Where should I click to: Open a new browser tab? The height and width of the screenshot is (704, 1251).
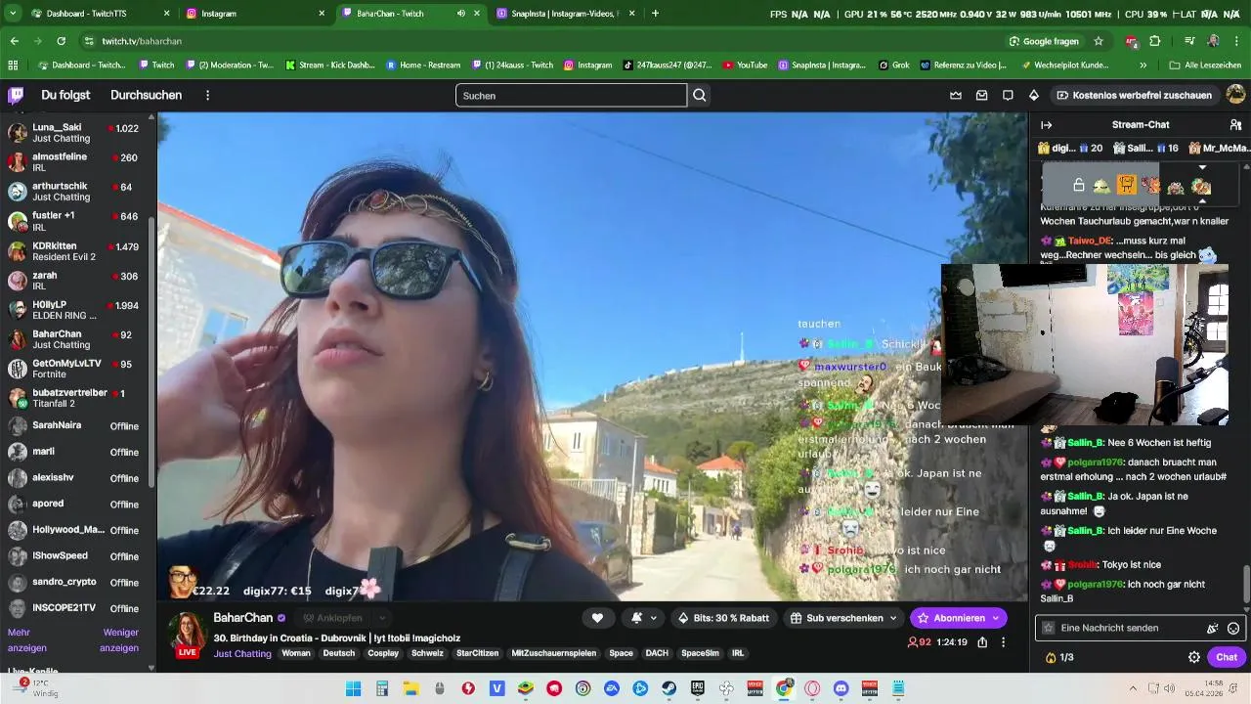tap(655, 14)
